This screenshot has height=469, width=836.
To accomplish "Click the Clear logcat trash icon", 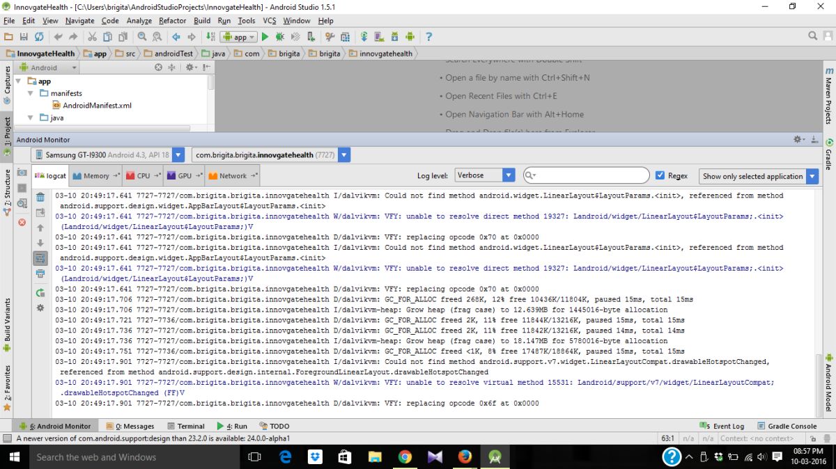I will tap(40, 197).
